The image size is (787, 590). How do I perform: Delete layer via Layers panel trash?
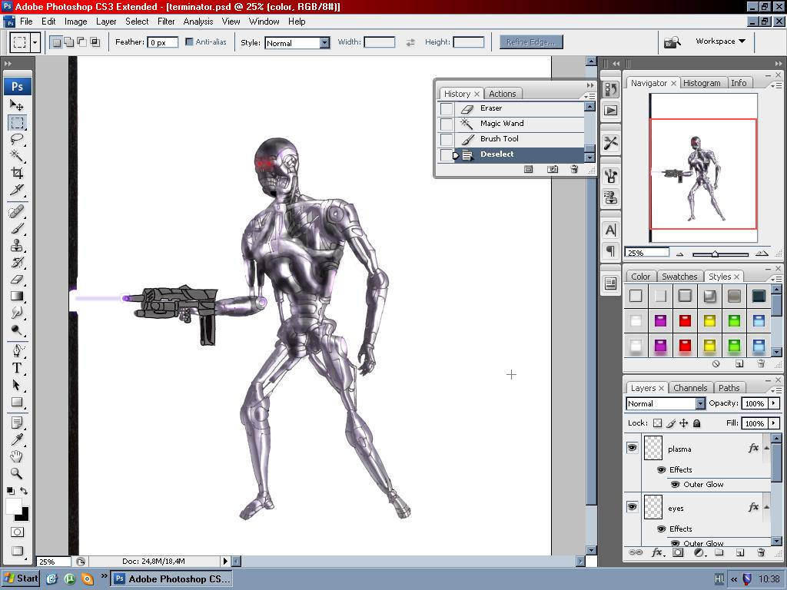[761, 553]
